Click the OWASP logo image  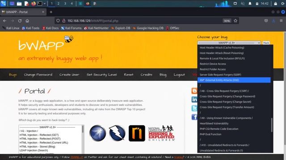(x=97, y=133)
